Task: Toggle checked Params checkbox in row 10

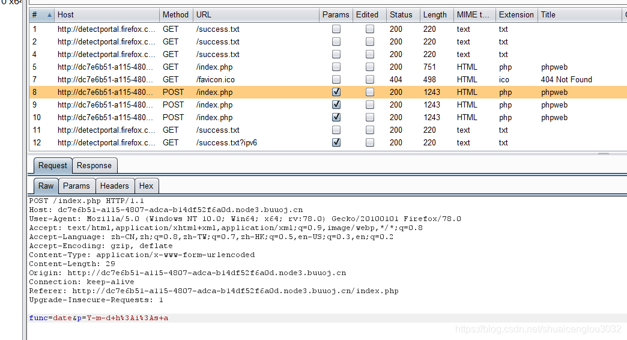Action: pyautogui.click(x=336, y=117)
